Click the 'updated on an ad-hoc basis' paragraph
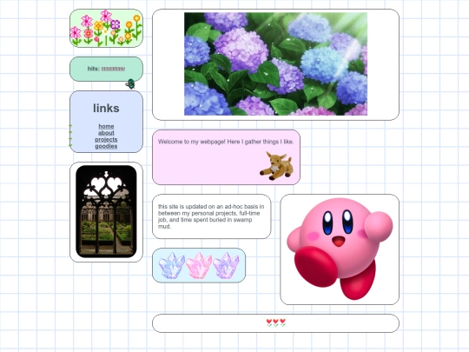 click(x=211, y=216)
